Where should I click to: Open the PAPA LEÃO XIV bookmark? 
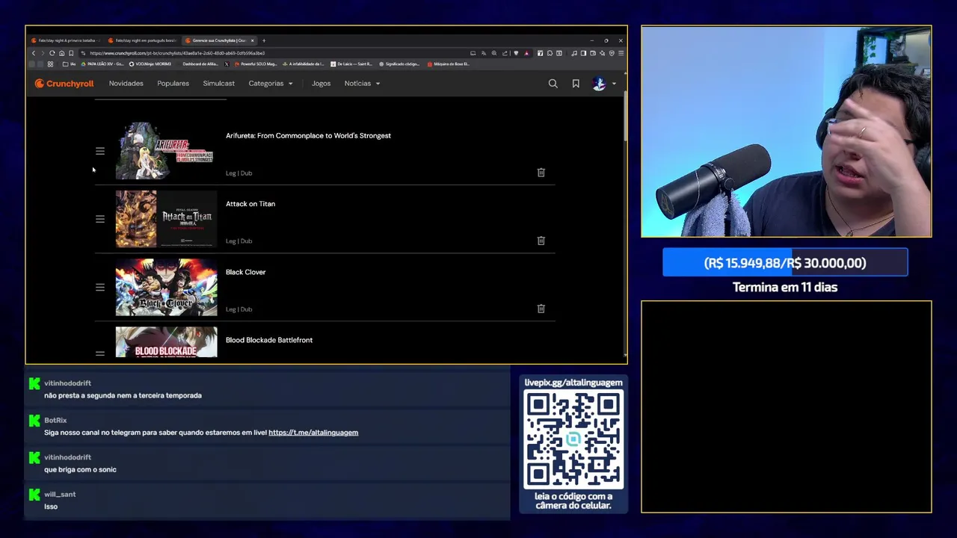point(102,64)
